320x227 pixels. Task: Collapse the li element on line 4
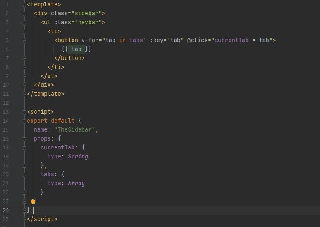coord(24,32)
